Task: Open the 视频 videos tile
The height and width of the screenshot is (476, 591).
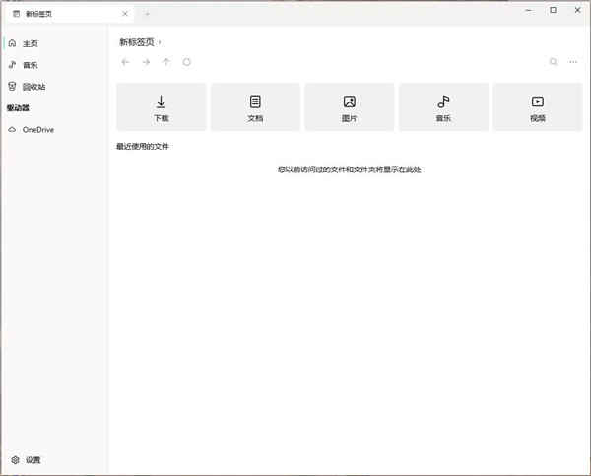Action: 538,107
